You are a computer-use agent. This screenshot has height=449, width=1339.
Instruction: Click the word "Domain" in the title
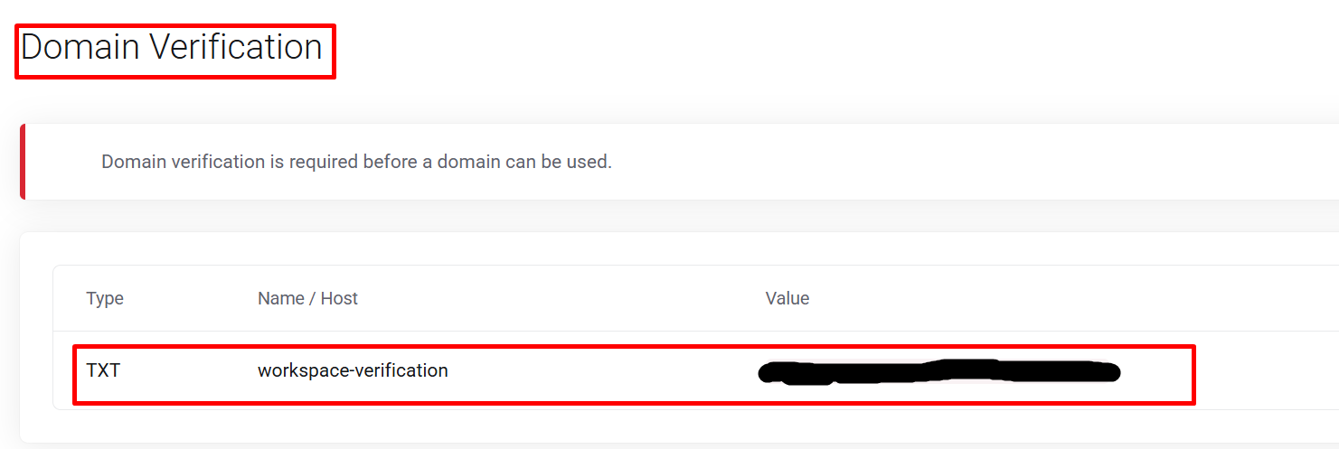click(78, 47)
